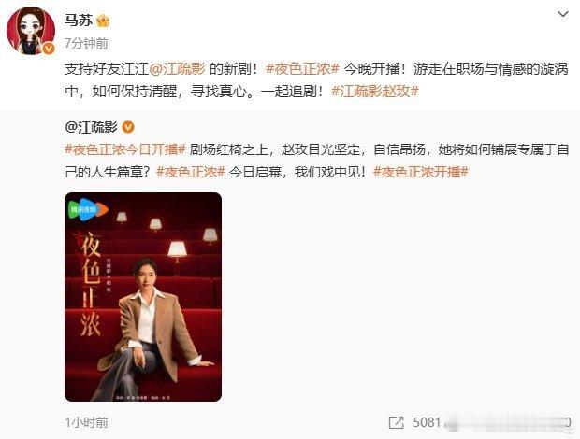Open the reposted @江疏影 author name
This screenshot has height=439, width=580.
(92, 127)
